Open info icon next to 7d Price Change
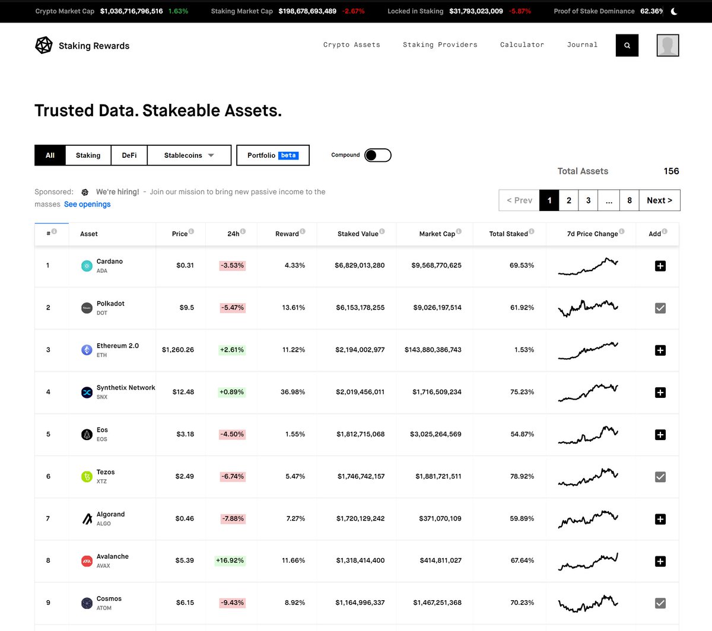This screenshot has width=712, height=631. [x=621, y=231]
